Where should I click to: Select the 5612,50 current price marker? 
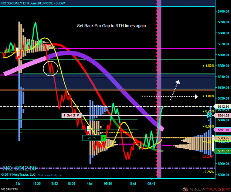pyautogui.click(x=222, y=107)
